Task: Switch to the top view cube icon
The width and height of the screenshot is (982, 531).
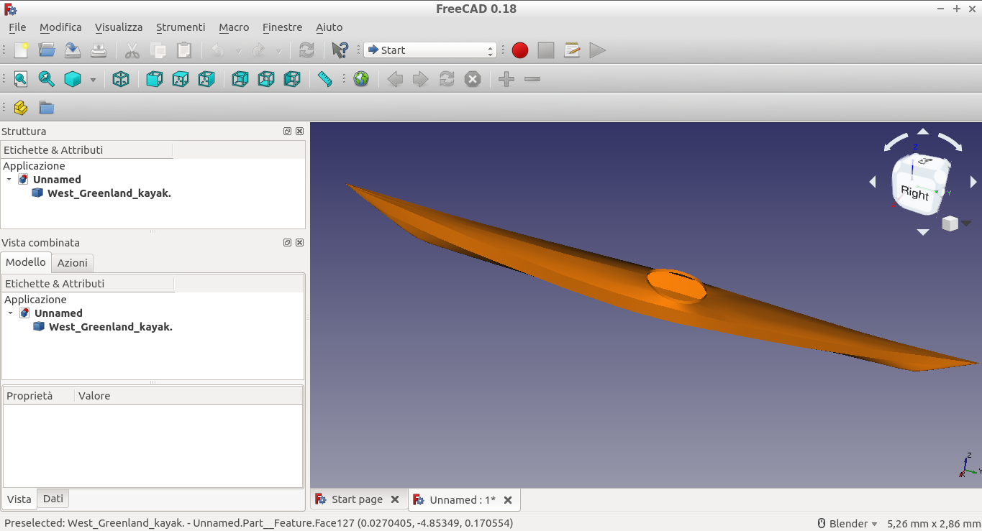Action: pyautogui.click(x=181, y=79)
